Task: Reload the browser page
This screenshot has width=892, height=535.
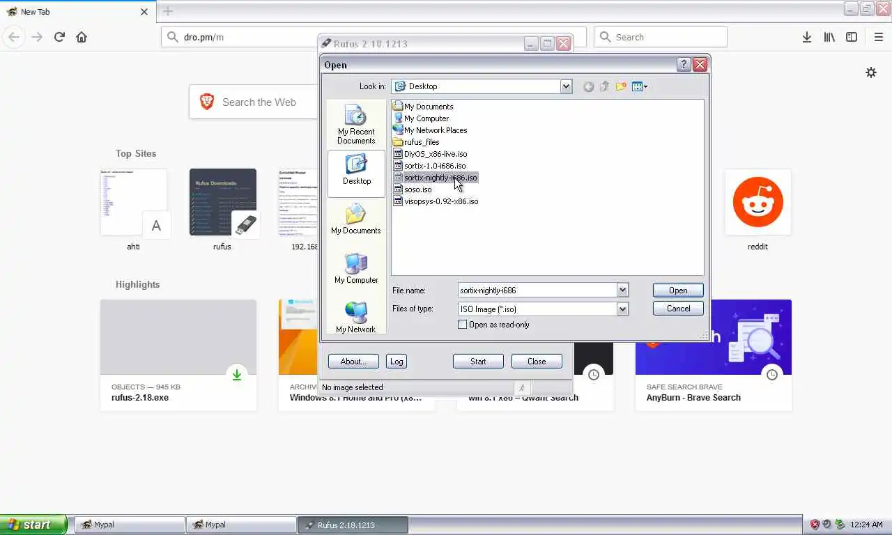Action: click(59, 37)
